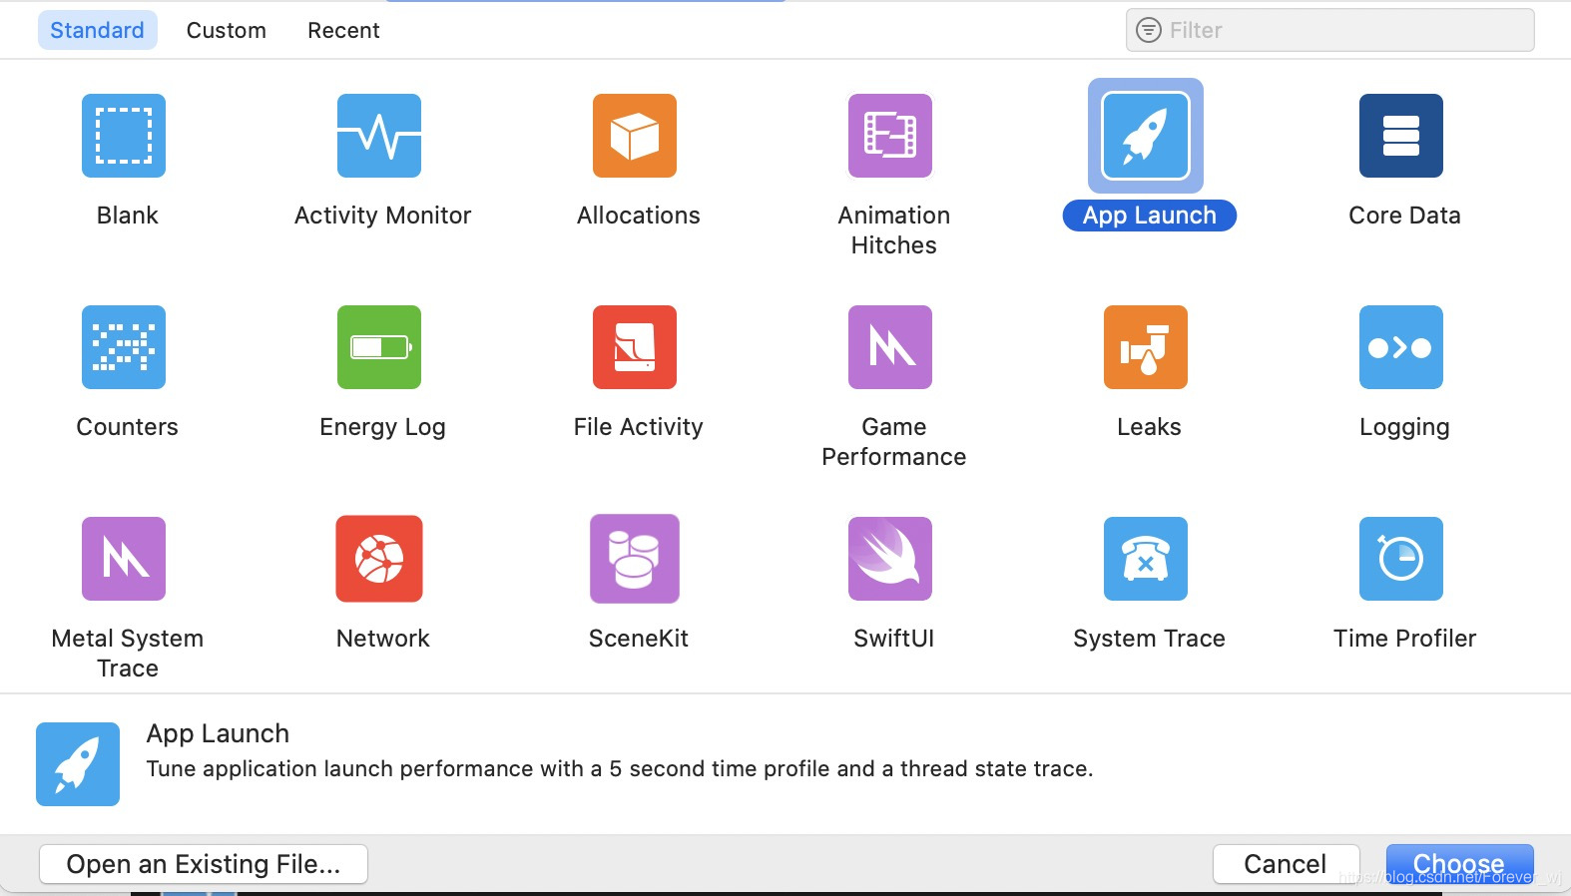Show the Recent tab
The width and height of the screenshot is (1571, 896).
point(343,30)
